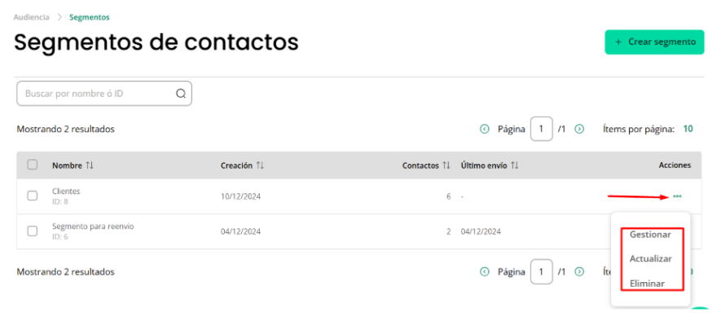Go to next page in top pagination
Screen dimensions: 712x313
pos(579,129)
